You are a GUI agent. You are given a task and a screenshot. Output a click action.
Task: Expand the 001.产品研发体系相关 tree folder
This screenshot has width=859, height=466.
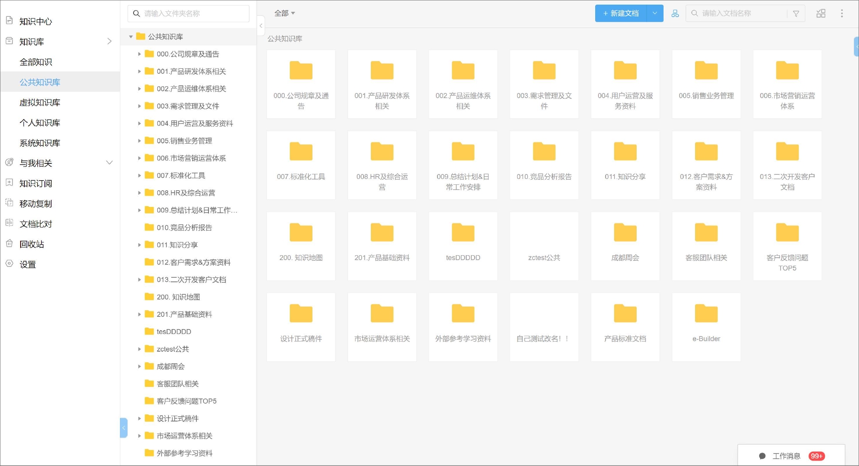click(x=140, y=71)
